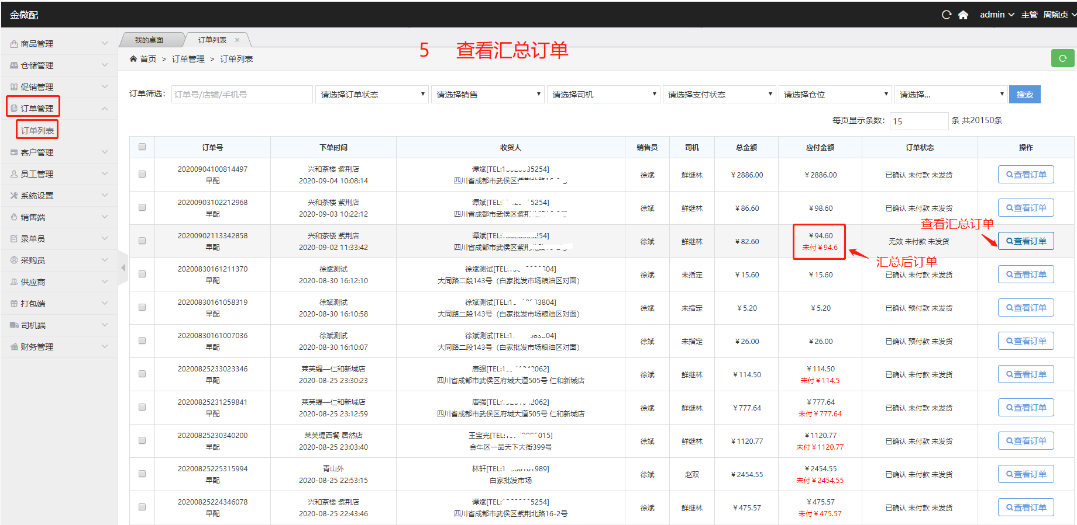
Task: Check the box for order 20200904100814497
Action: (x=142, y=174)
